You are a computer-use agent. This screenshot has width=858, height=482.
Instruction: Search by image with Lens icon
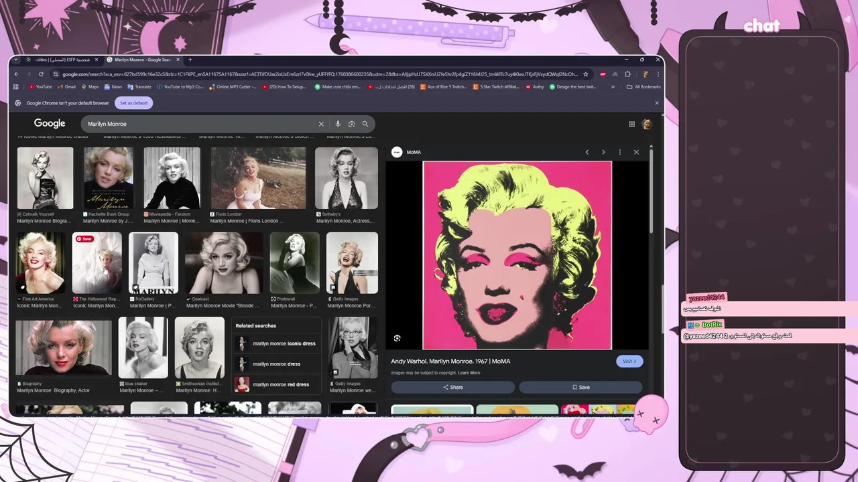click(x=351, y=124)
